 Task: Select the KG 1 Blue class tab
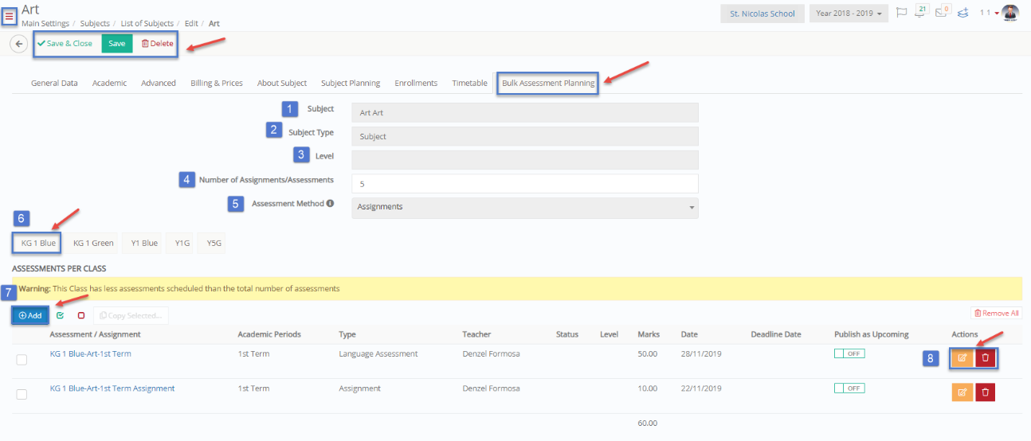[38, 243]
